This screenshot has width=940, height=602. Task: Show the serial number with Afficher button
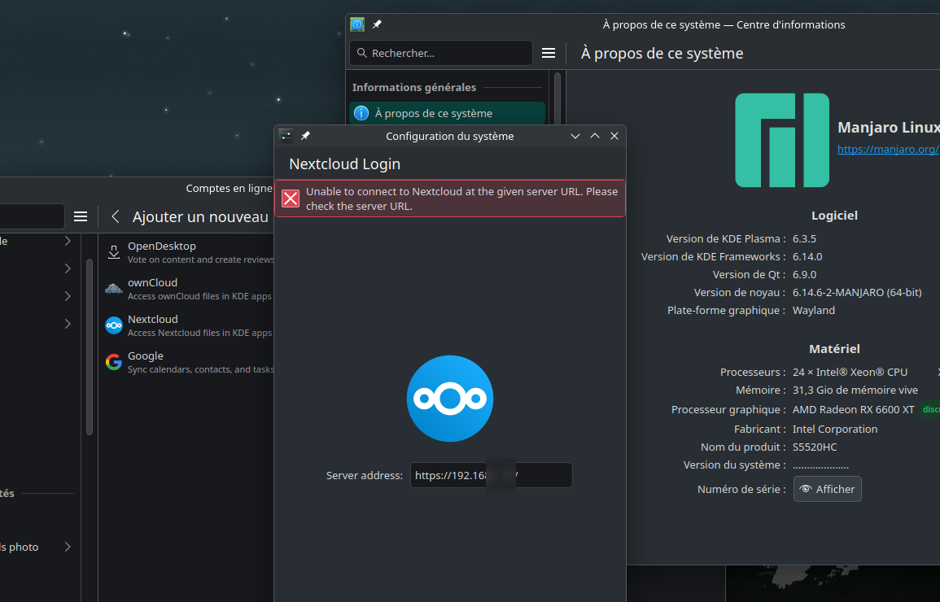(828, 490)
